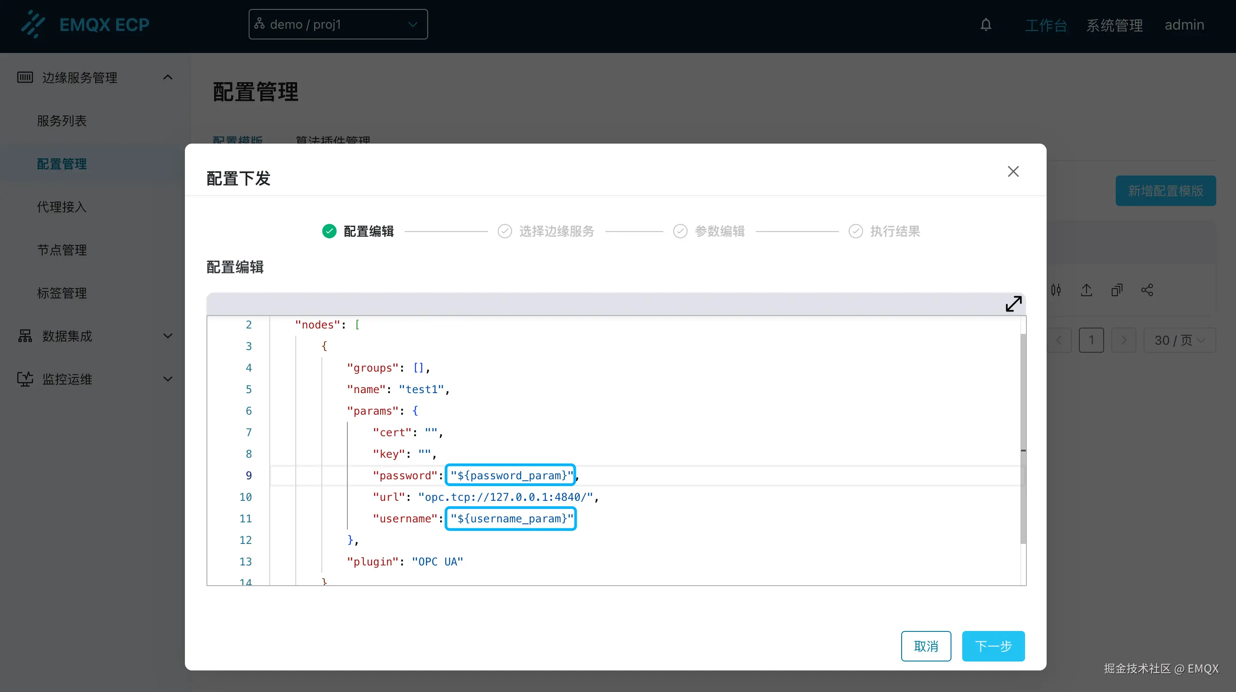Viewport: 1236px width, 692px height.
Task: Expand the code editor to fullscreen
Action: coord(1013,303)
